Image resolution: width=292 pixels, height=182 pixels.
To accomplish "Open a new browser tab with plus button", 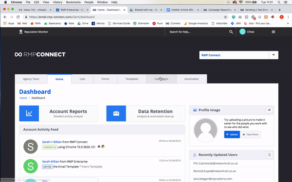I will 279,10.
